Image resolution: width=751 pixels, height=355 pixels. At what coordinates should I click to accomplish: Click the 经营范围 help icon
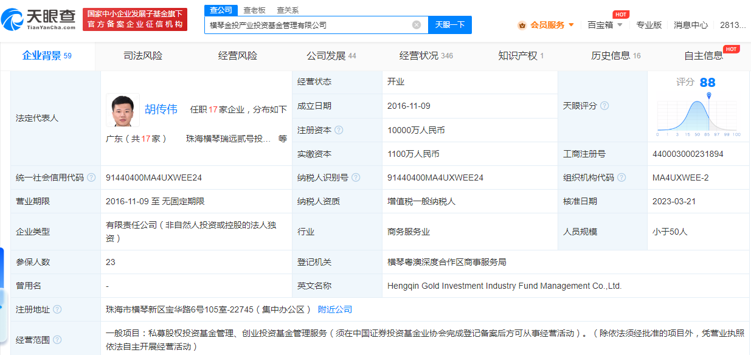click(57, 340)
